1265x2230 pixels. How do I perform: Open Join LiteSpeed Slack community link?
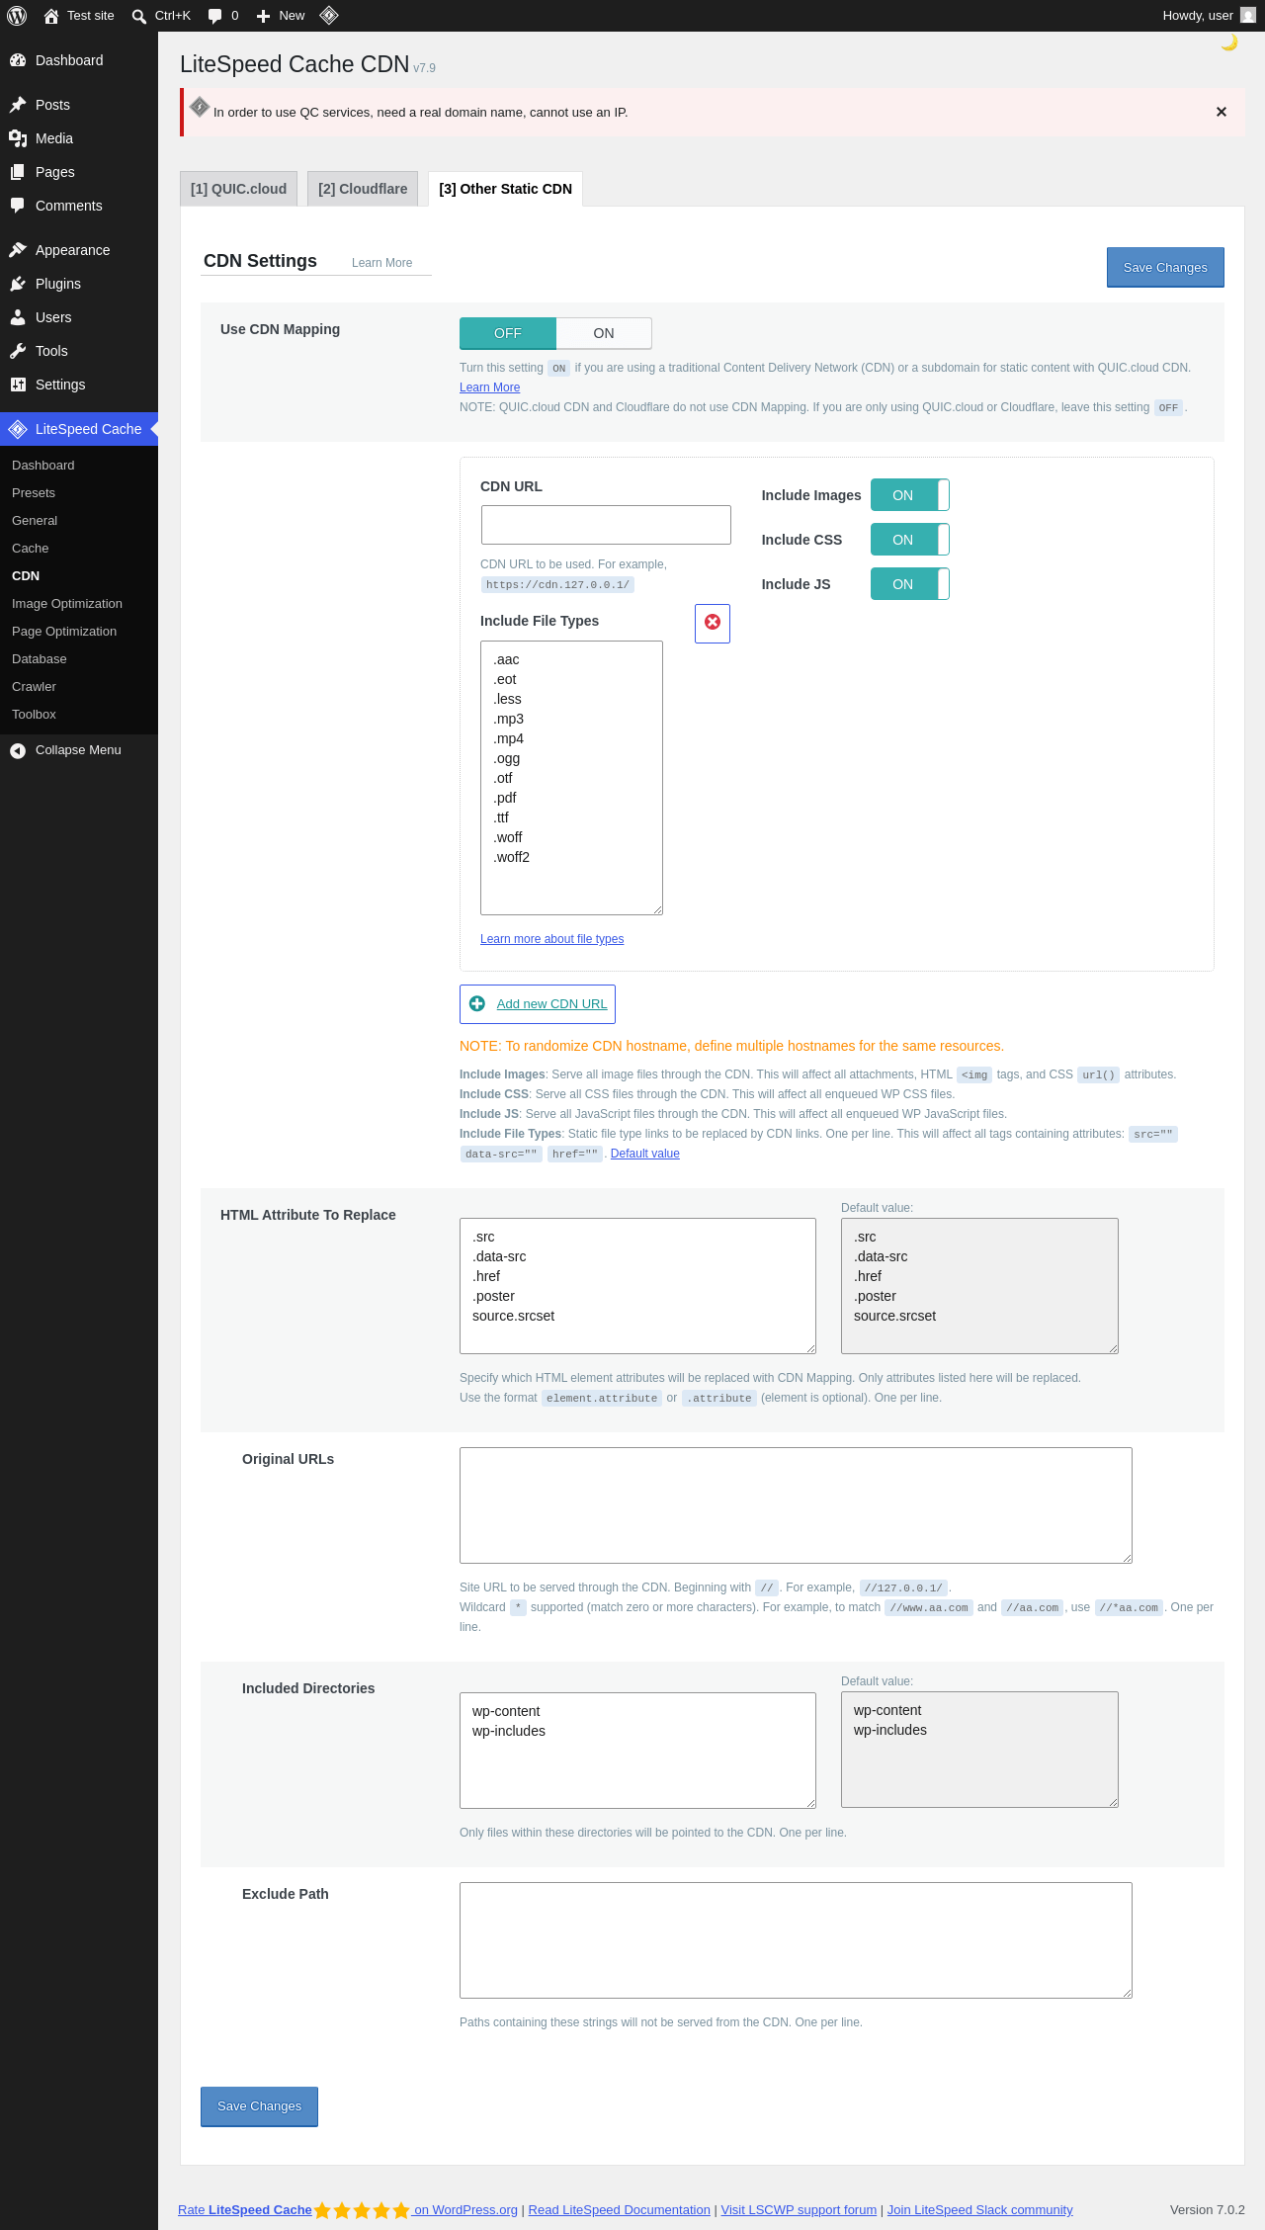(979, 2209)
